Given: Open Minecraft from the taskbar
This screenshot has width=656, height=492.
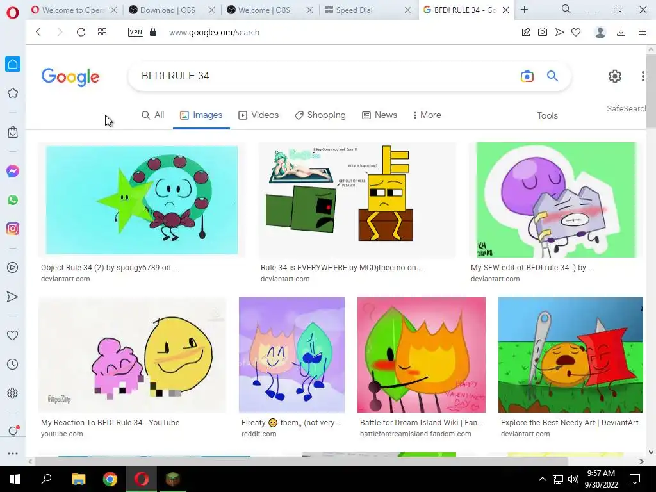Looking at the screenshot, I should coord(173,479).
